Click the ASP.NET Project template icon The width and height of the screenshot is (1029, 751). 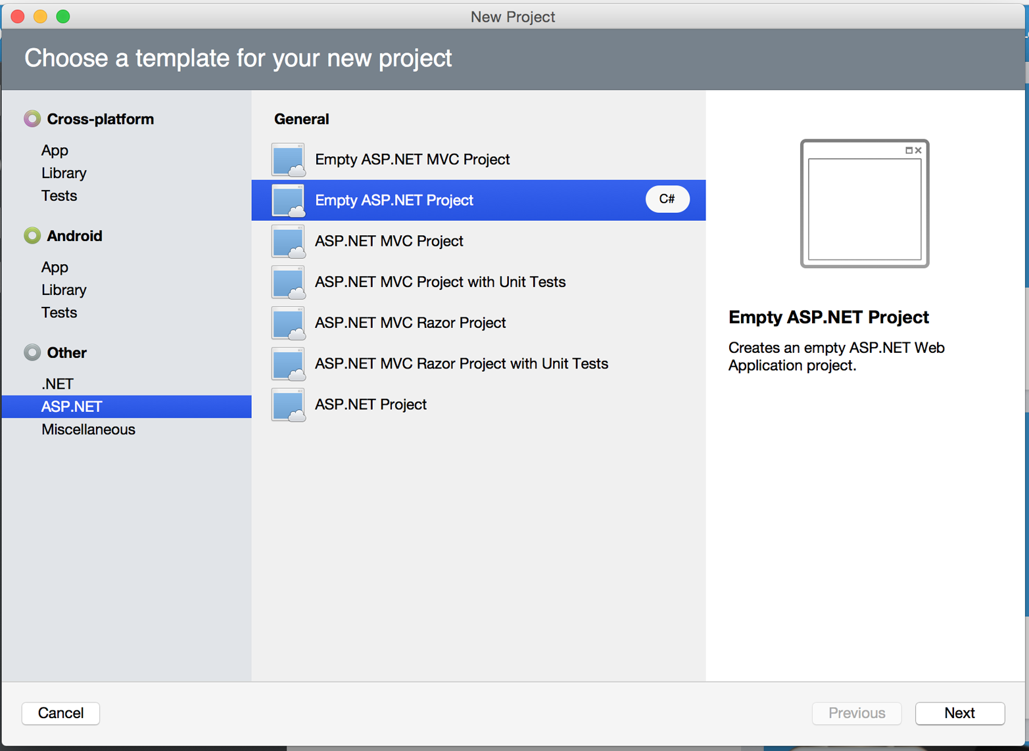(x=288, y=404)
